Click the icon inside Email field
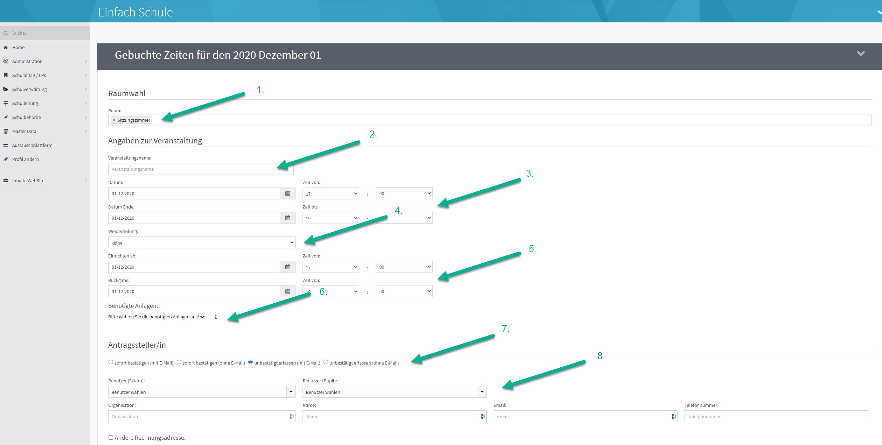Screen dimensions: 882x445 point(673,416)
